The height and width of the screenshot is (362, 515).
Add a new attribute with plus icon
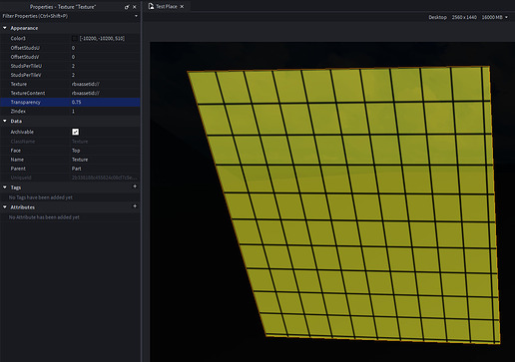click(135, 206)
